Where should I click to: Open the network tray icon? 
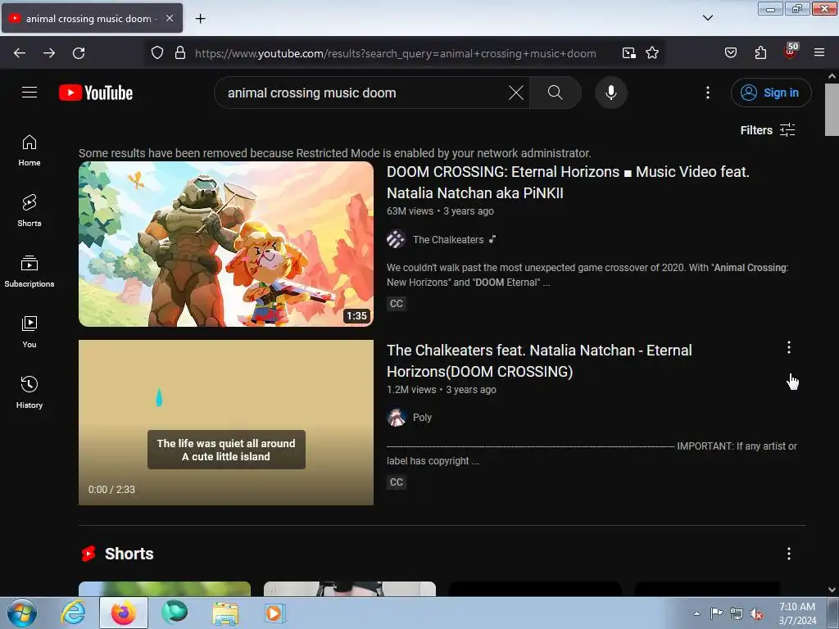pos(737,614)
